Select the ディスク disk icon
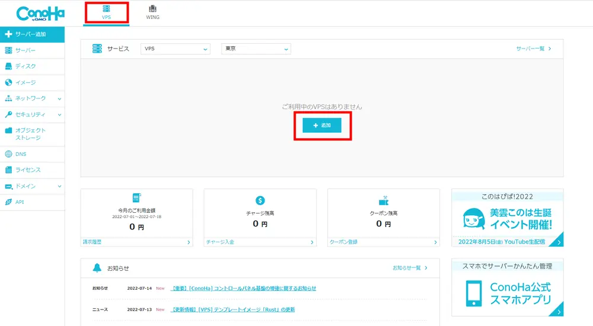This screenshot has width=593, height=326. coord(8,66)
